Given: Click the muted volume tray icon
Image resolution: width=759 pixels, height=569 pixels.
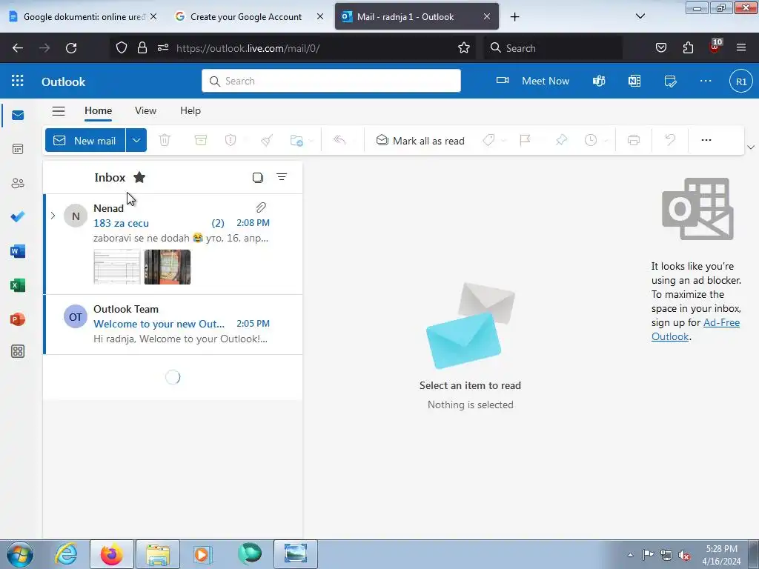Looking at the screenshot, I should [x=684, y=555].
